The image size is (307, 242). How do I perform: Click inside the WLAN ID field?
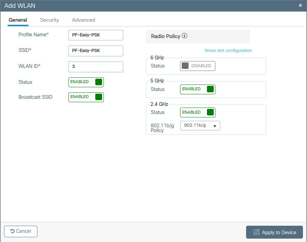point(95,67)
